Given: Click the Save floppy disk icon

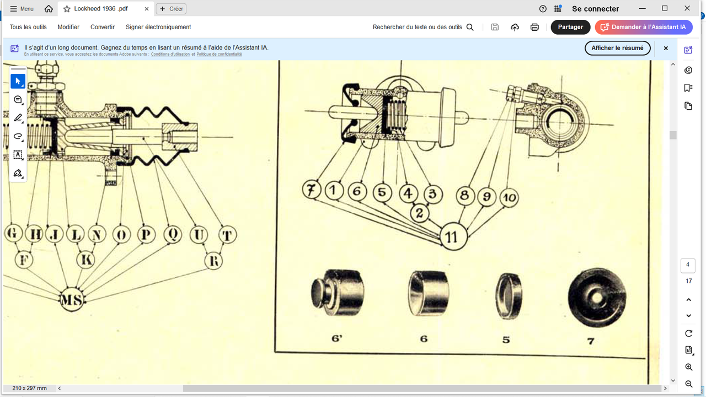Looking at the screenshot, I should [x=495, y=27].
